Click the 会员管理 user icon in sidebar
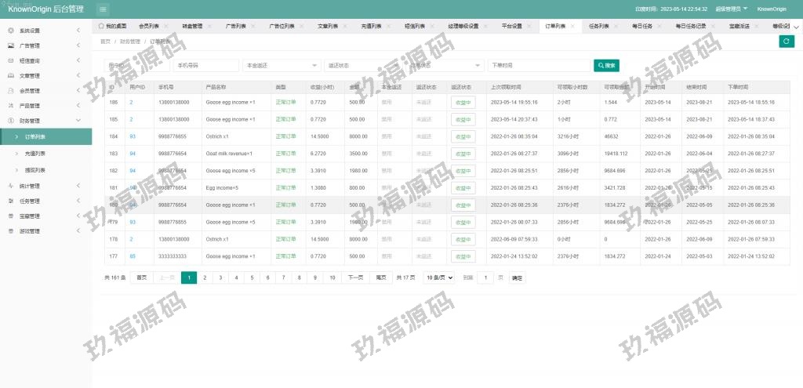 click(x=10, y=91)
